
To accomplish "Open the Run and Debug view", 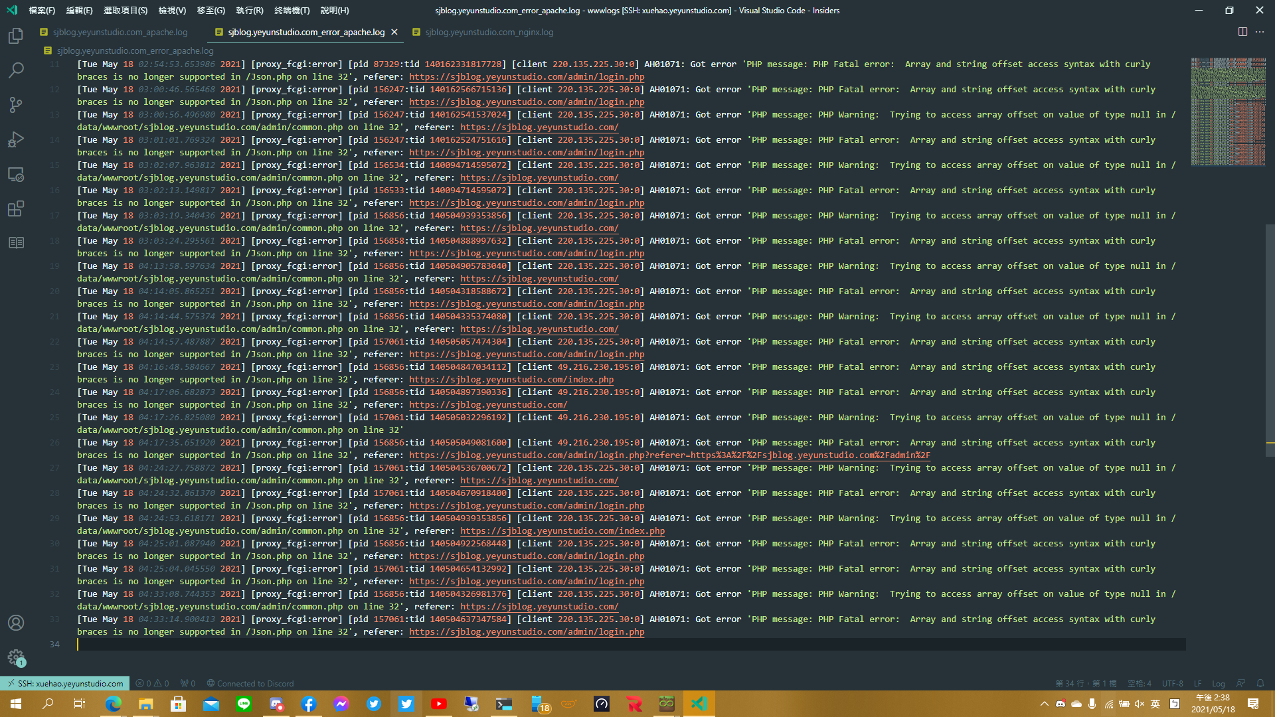I will pyautogui.click(x=16, y=139).
